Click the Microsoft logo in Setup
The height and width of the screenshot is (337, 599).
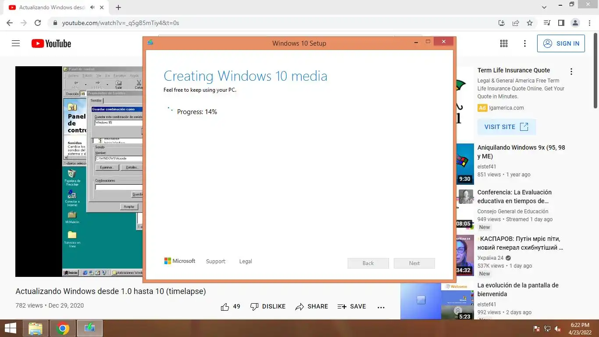click(180, 261)
